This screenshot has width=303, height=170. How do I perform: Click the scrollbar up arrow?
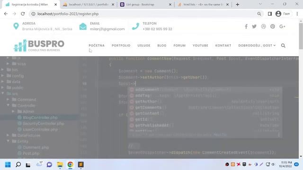click(301, 21)
